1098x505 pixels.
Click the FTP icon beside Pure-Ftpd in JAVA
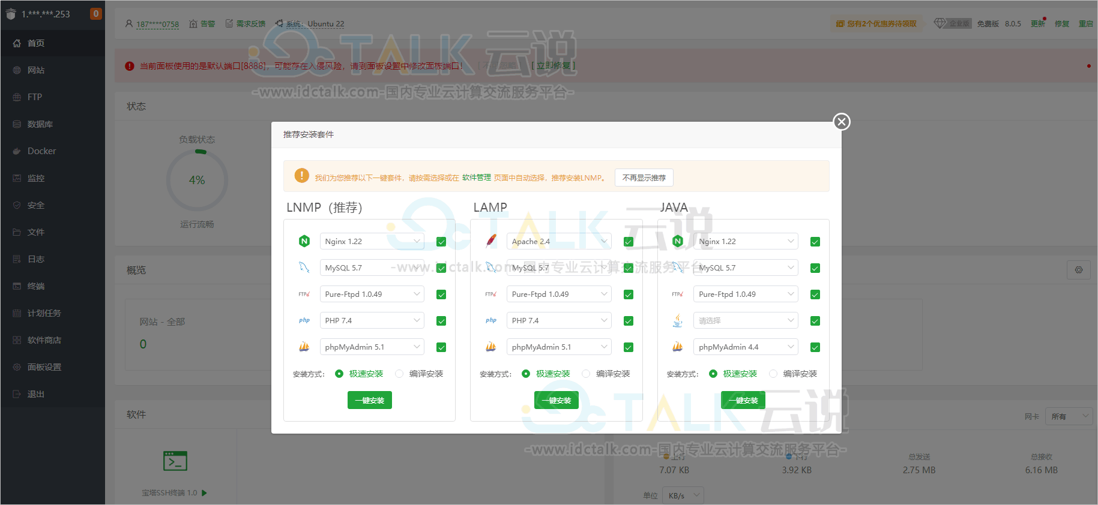(678, 294)
